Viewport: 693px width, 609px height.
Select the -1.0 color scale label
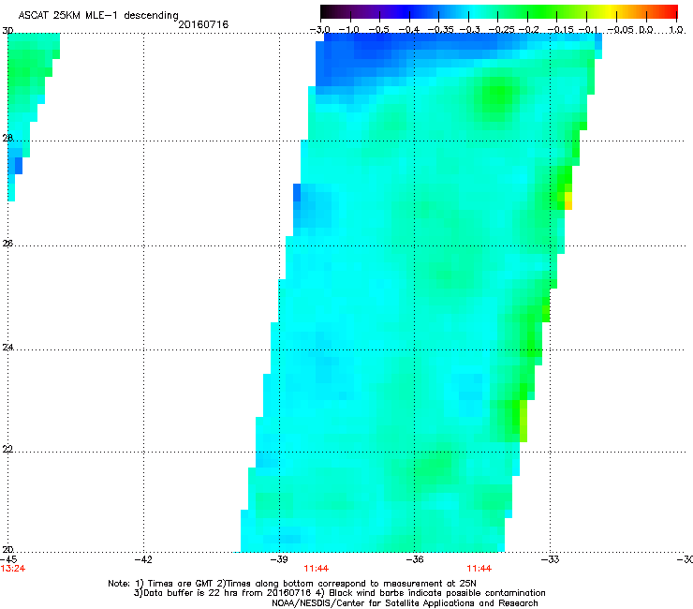click(x=348, y=30)
